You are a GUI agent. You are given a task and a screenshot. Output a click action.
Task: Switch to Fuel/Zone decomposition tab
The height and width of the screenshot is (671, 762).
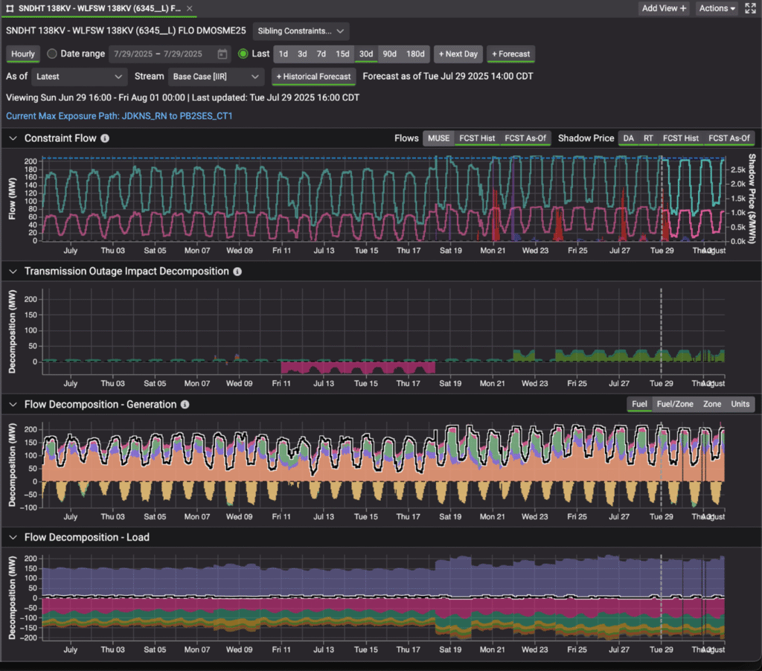[x=673, y=404]
